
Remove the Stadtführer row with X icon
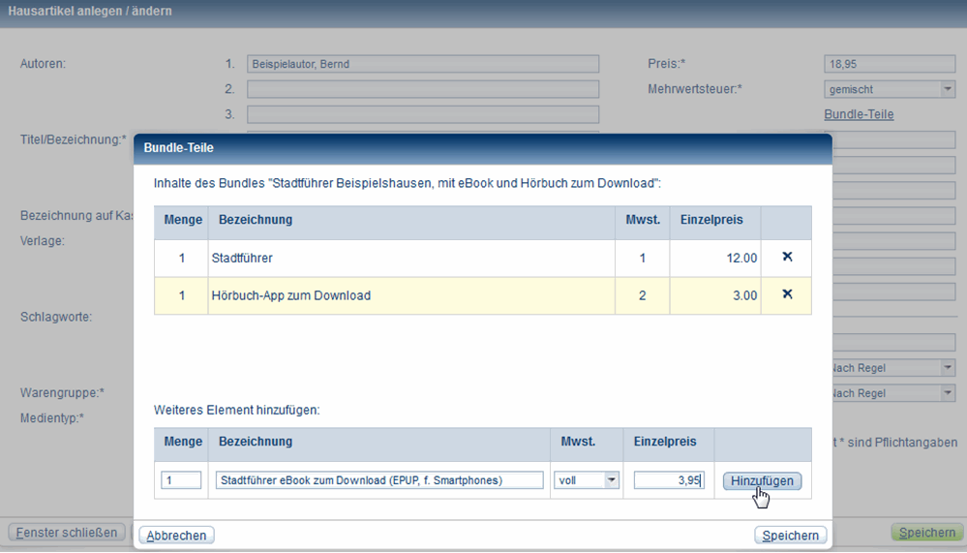[787, 257]
